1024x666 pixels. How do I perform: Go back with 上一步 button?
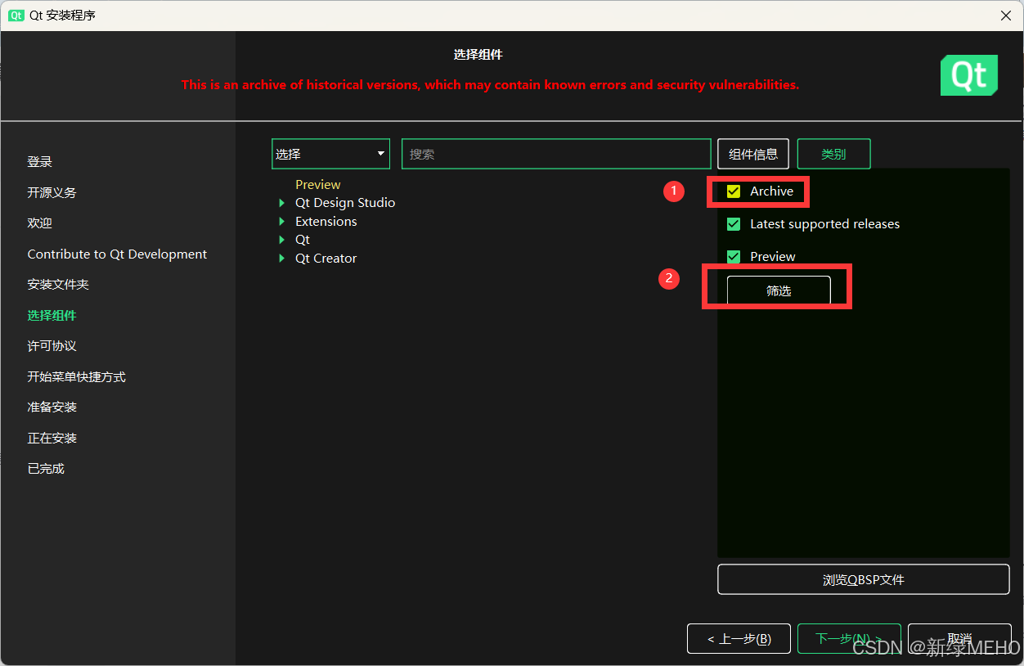(739, 639)
